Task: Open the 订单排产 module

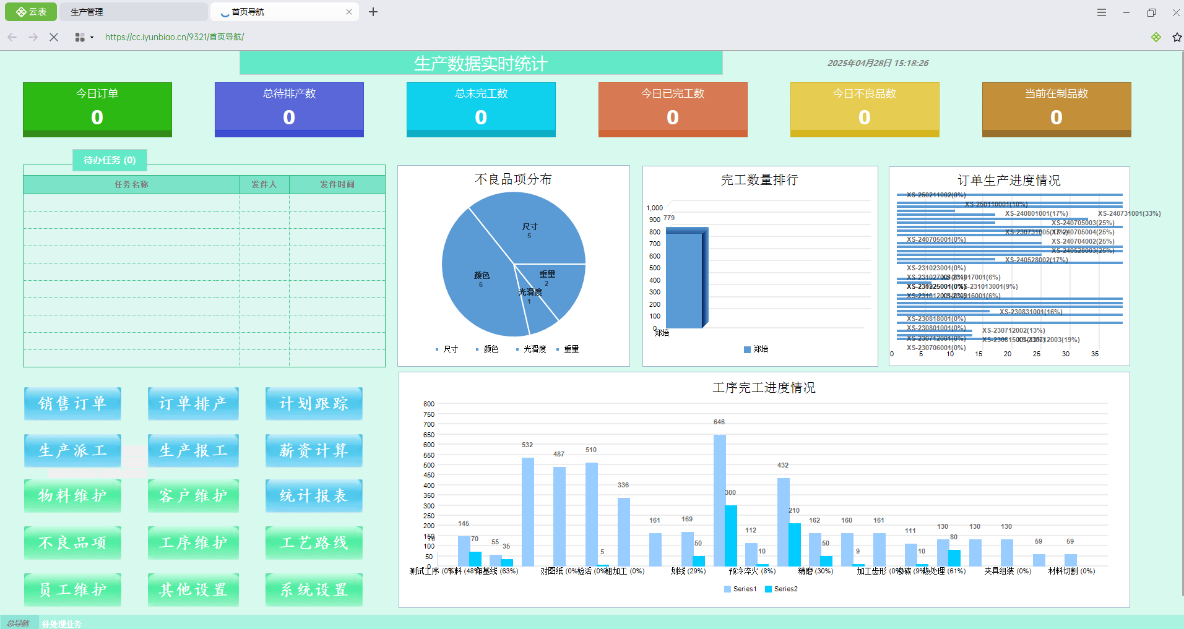Action: point(193,404)
